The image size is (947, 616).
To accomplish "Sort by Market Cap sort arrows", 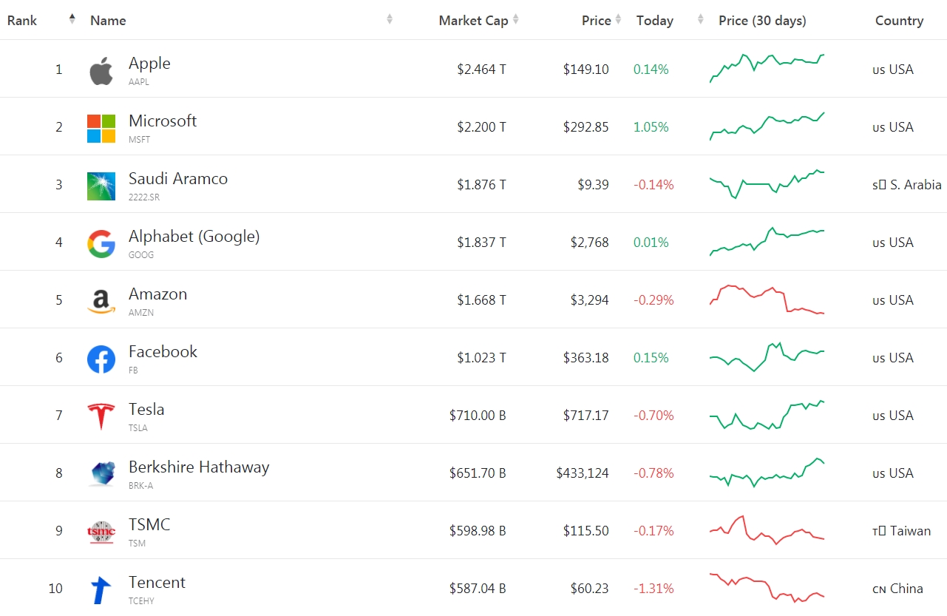I will coord(516,19).
